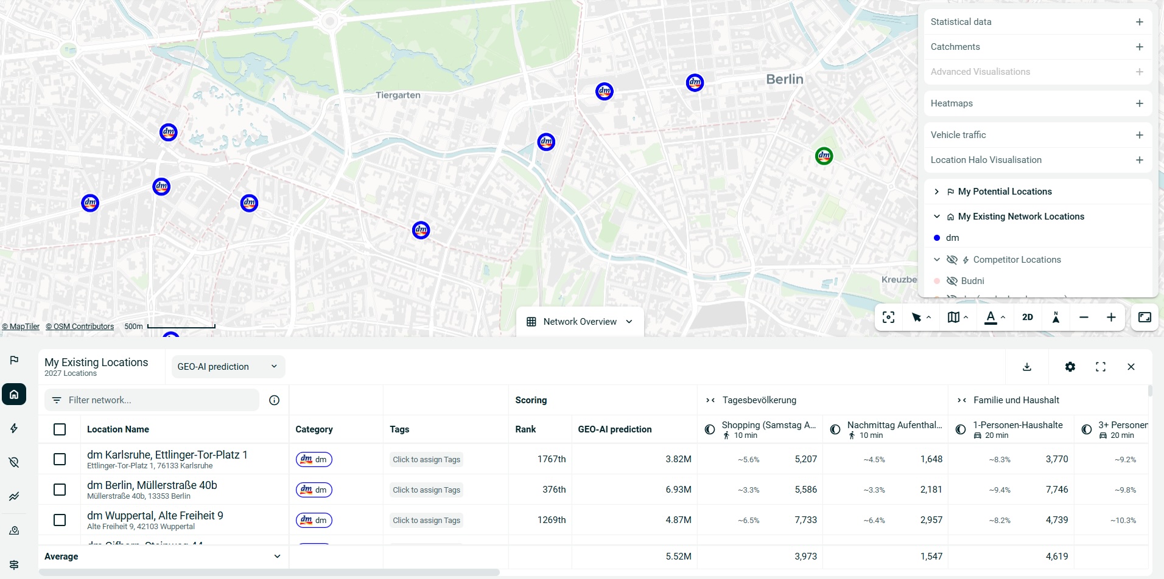Image resolution: width=1164 pixels, height=579 pixels.
Task: Click the focus/locate map icon
Action: pos(889,317)
